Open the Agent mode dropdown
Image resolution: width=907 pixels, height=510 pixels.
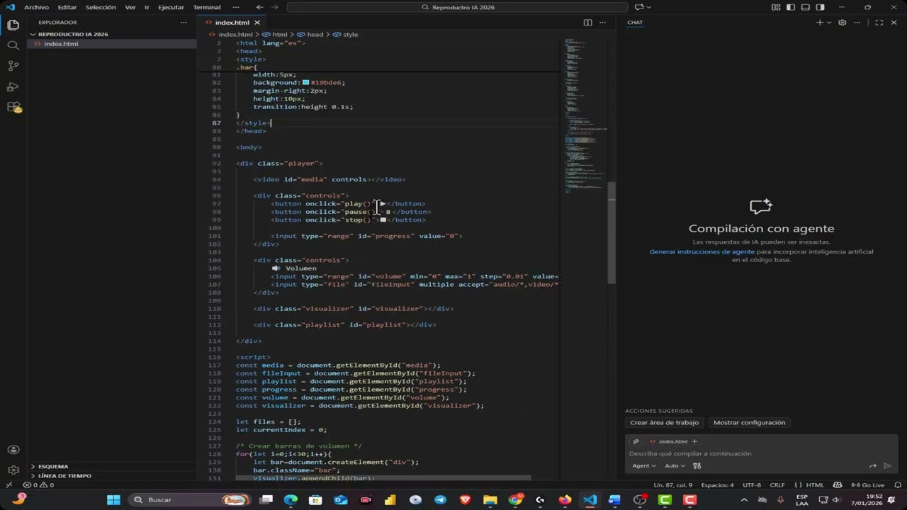point(643,466)
